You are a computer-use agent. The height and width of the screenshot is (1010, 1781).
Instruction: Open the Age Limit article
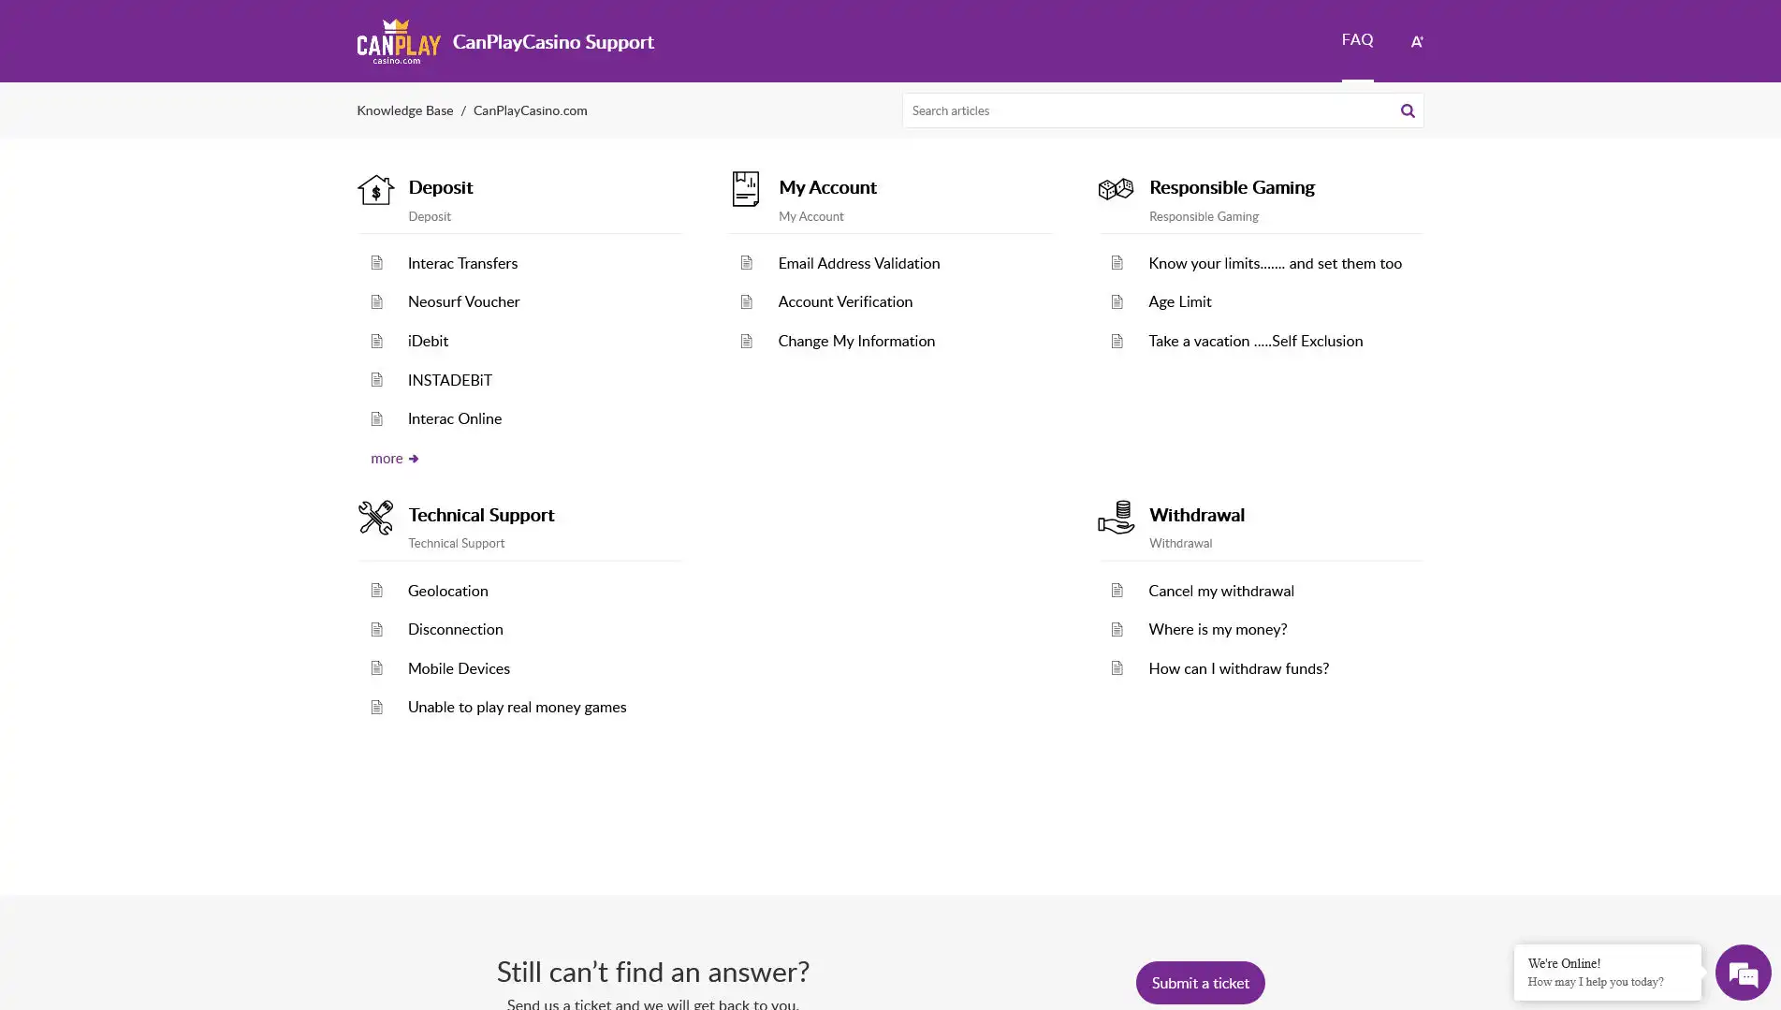(1179, 301)
